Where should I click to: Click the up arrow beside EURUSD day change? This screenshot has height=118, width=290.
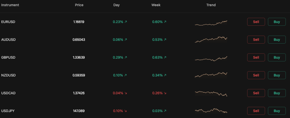(126, 22)
